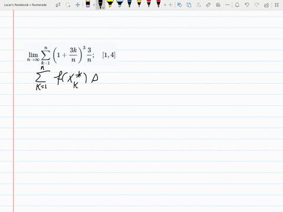Toggle the Ruler tool
This screenshot has height=212, width=283.
[208, 5]
